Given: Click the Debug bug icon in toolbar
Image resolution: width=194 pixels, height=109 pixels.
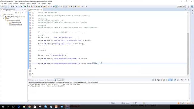Looking at the screenshot, I should [19, 6].
